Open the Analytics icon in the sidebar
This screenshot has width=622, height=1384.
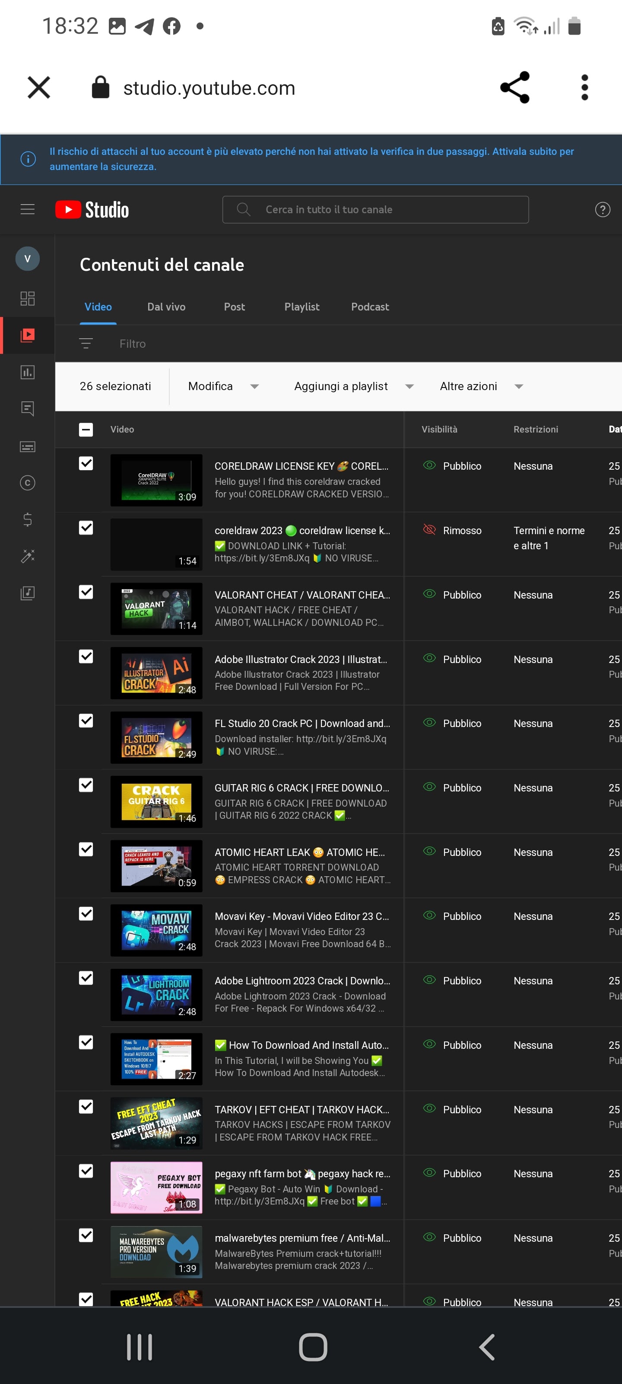pyautogui.click(x=27, y=372)
